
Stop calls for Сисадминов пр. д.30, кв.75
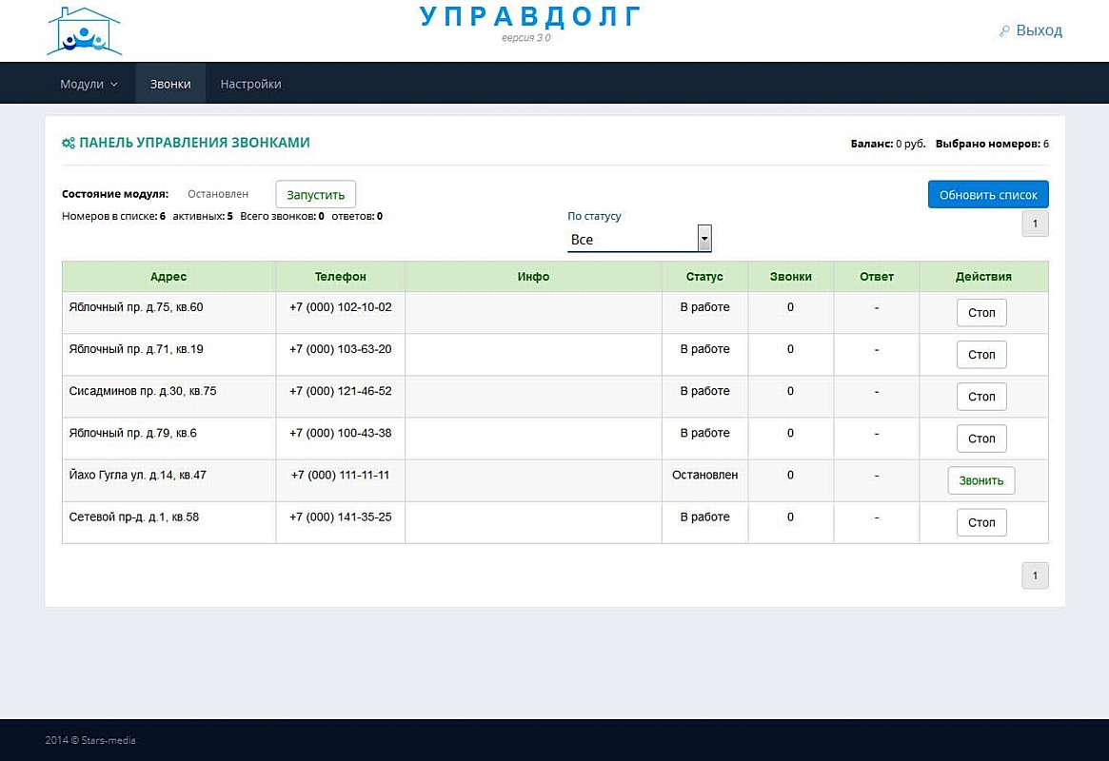click(x=980, y=397)
